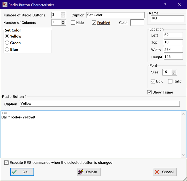Open the Color swatch box
The width and height of the screenshot is (187, 181).
click(x=137, y=23)
